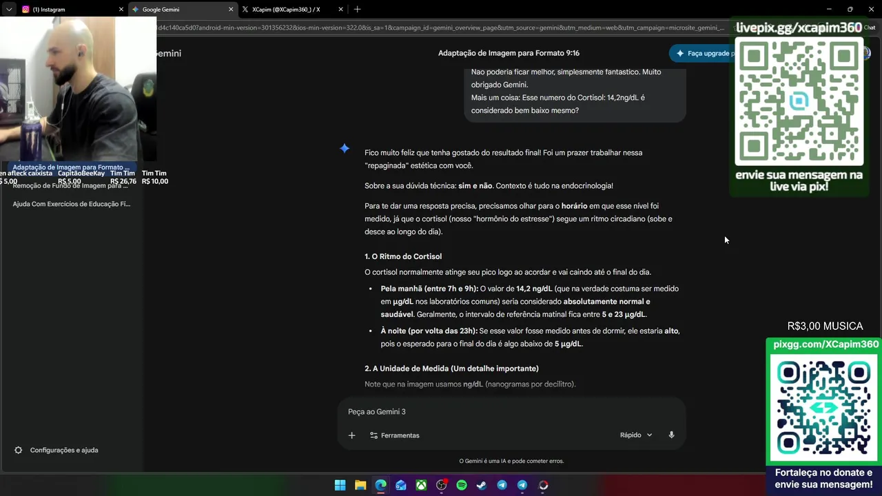Click the livepix.gg/xcapim360 QR code
Viewport: 882px width, 496px height.
[799, 102]
